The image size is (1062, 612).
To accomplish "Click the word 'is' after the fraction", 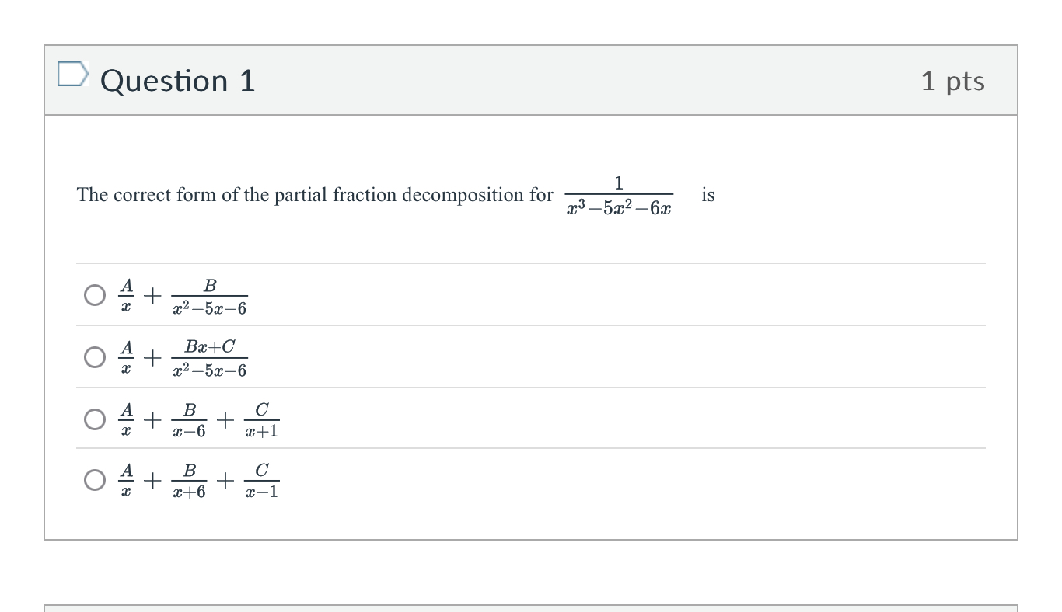I will click(x=707, y=194).
